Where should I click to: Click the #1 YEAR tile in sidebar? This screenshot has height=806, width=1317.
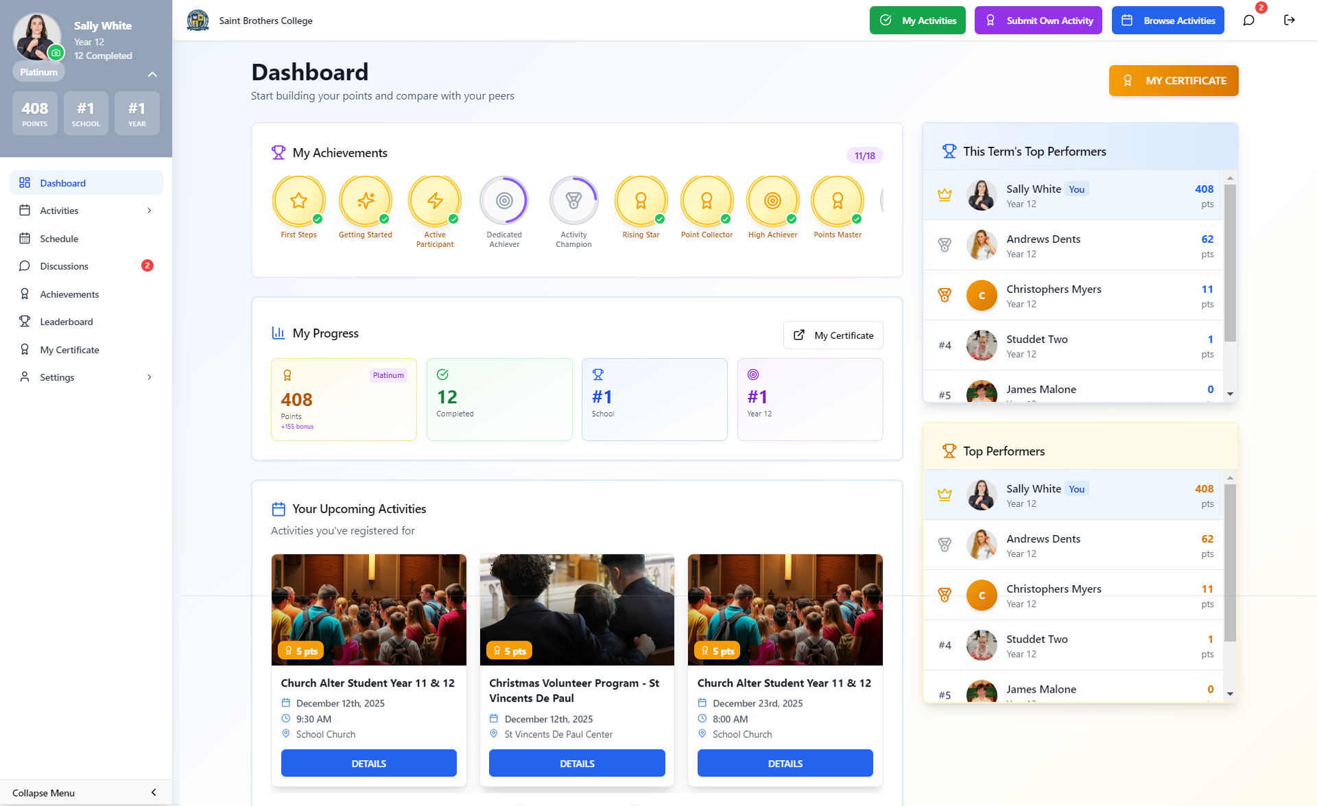(x=137, y=113)
